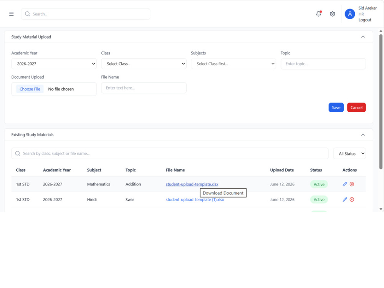Click upload date of the Hindi row
Image resolution: width=384 pixels, height=288 pixels.
pos(282,200)
